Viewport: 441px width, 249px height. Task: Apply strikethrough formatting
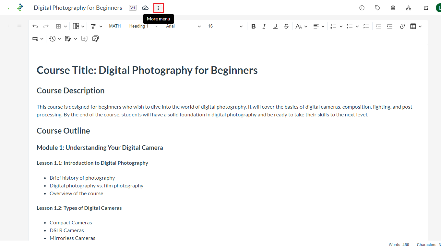pos(286,26)
